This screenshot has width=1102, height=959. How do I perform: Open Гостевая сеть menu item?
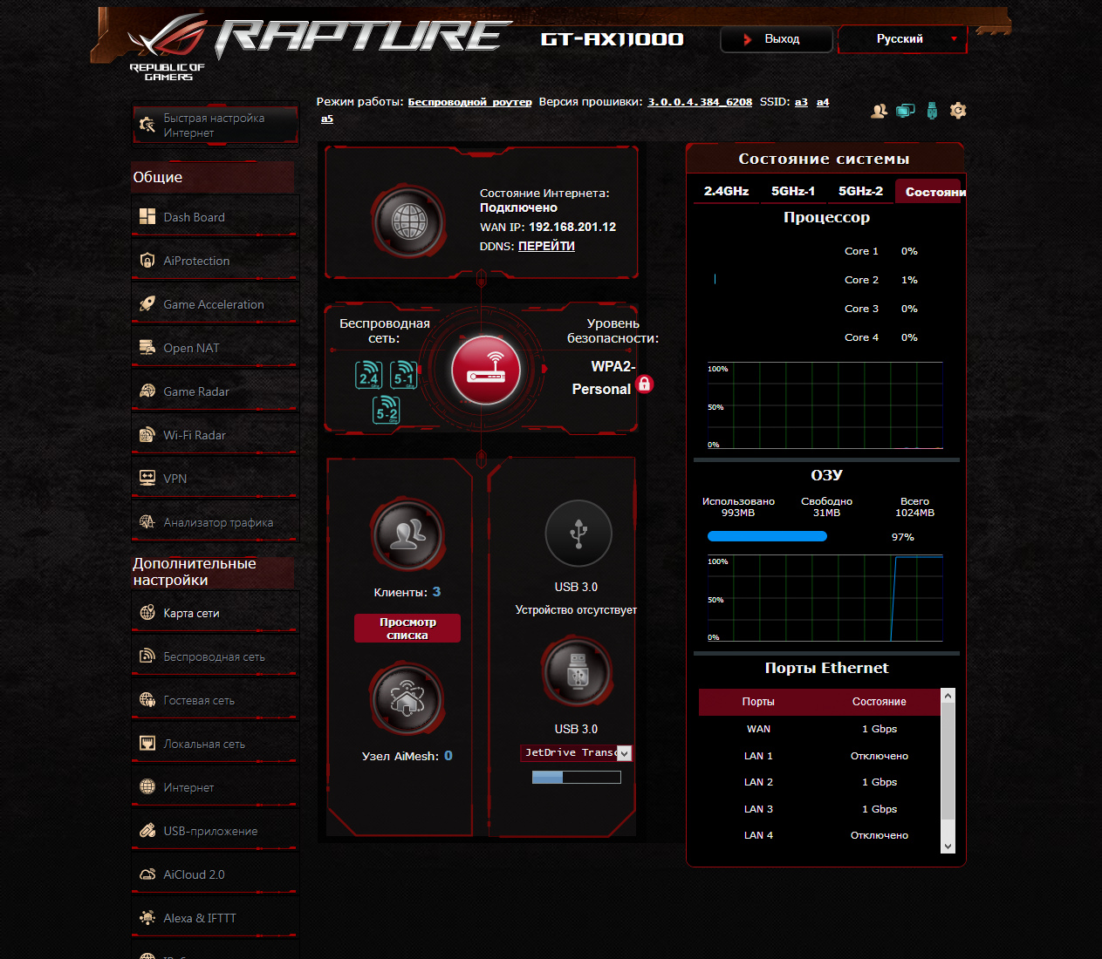click(215, 700)
